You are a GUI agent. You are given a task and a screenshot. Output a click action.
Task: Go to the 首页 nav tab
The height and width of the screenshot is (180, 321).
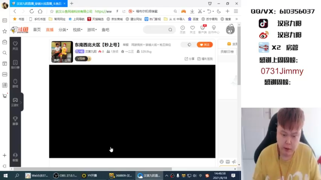[x=37, y=30]
